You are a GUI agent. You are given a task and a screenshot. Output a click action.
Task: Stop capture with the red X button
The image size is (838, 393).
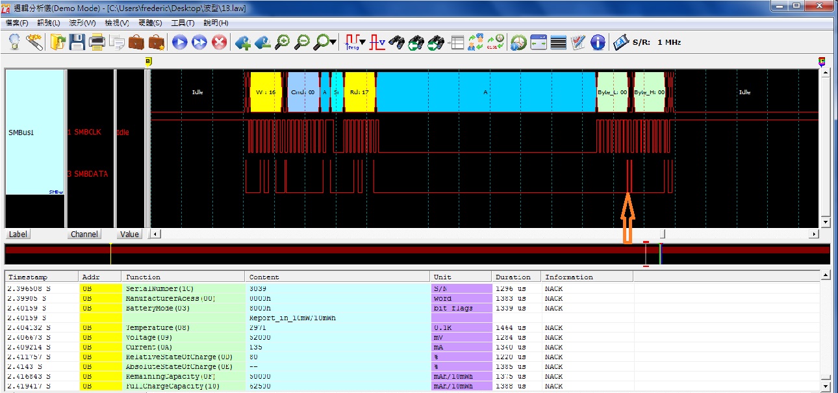click(220, 42)
